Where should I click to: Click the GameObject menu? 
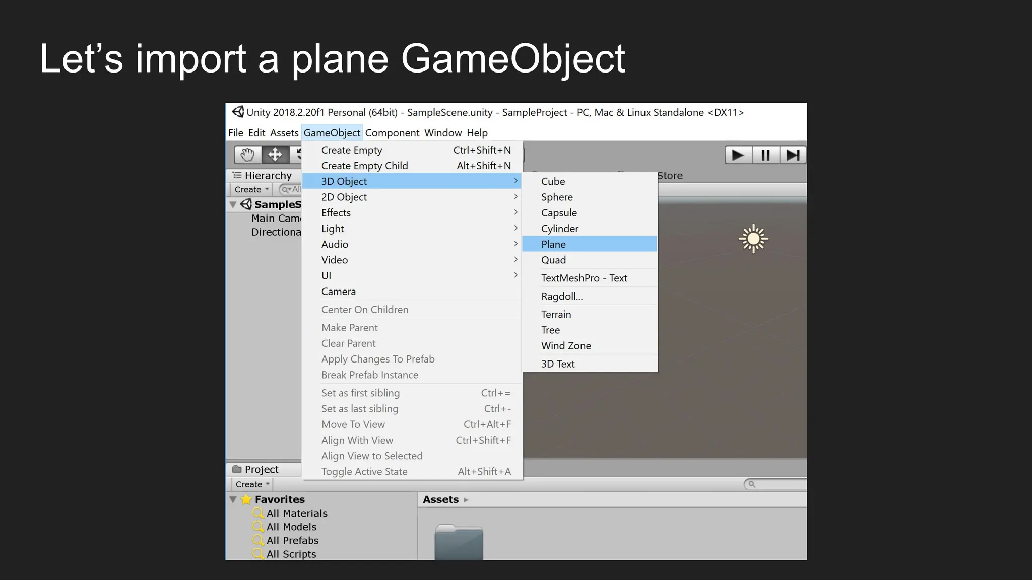click(332, 133)
